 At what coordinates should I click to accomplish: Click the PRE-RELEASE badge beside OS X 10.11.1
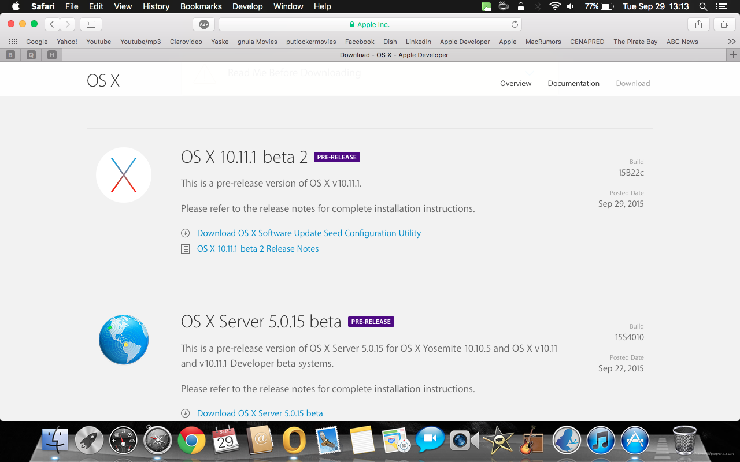pos(337,157)
